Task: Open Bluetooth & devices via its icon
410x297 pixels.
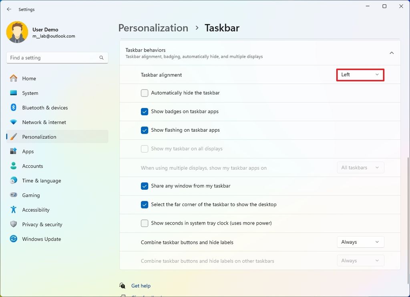Action: pyautogui.click(x=14, y=108)
